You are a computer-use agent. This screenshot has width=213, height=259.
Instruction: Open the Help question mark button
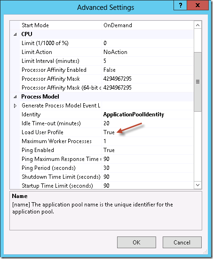(180, 6)
